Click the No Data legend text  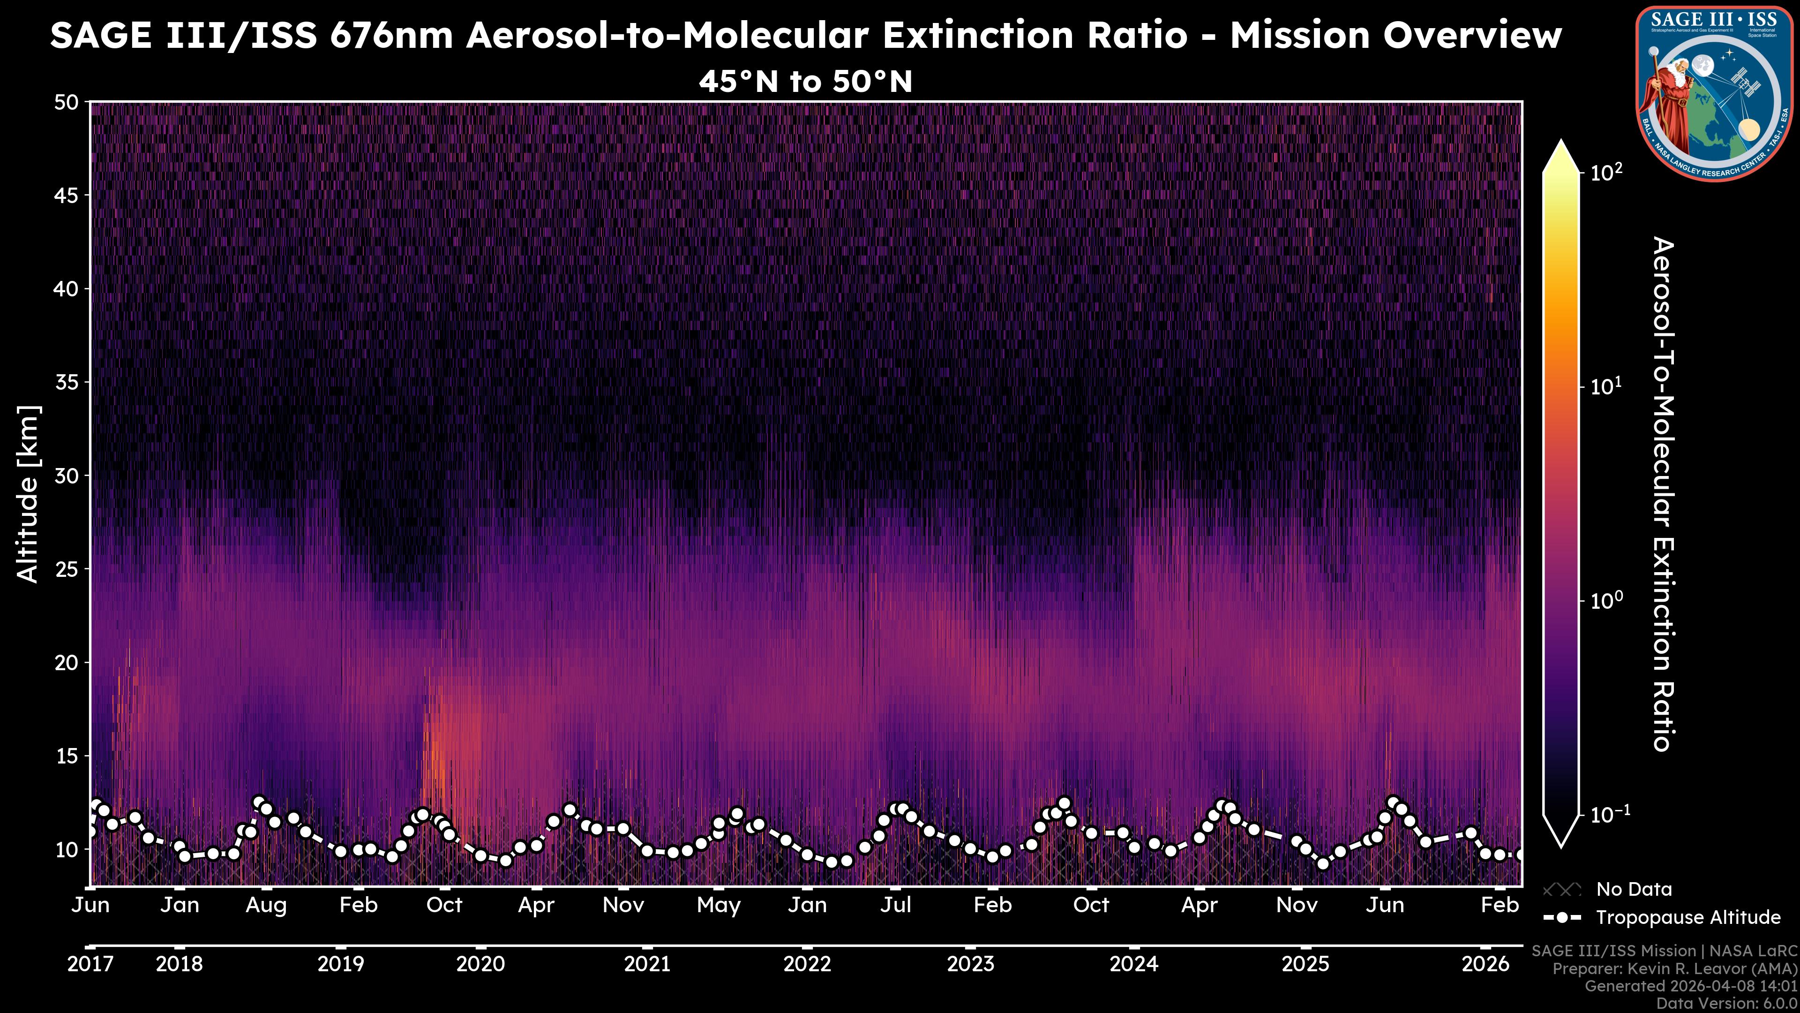1634,889
